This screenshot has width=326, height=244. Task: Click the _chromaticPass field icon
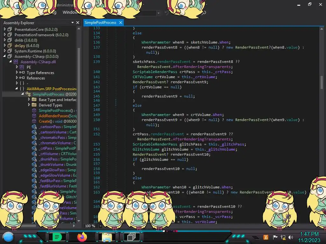34,137
